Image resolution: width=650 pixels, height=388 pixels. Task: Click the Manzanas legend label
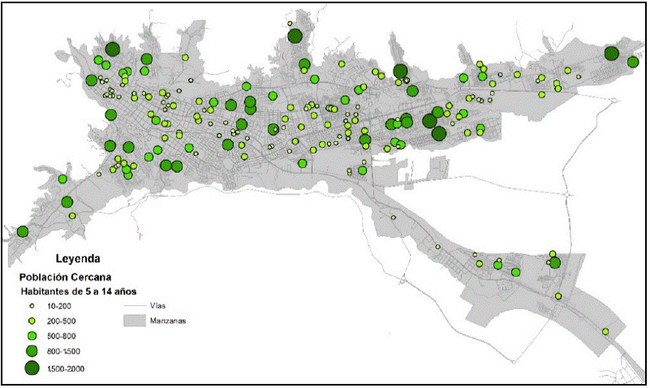point(169,321)
